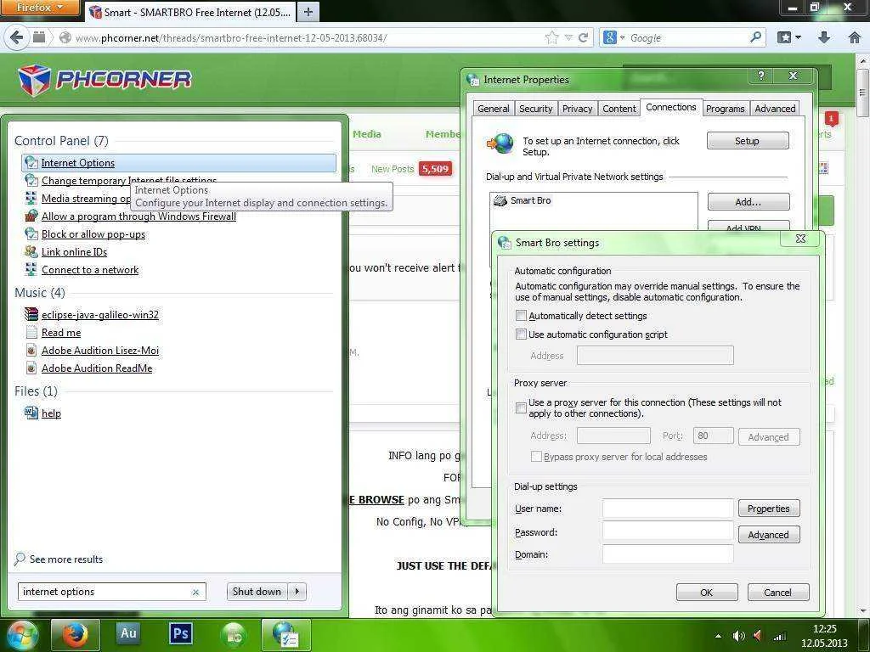The image size is (870, 652).
Task: Expand the bookmarks menu dropdown arrow
Action: [799, 37]
